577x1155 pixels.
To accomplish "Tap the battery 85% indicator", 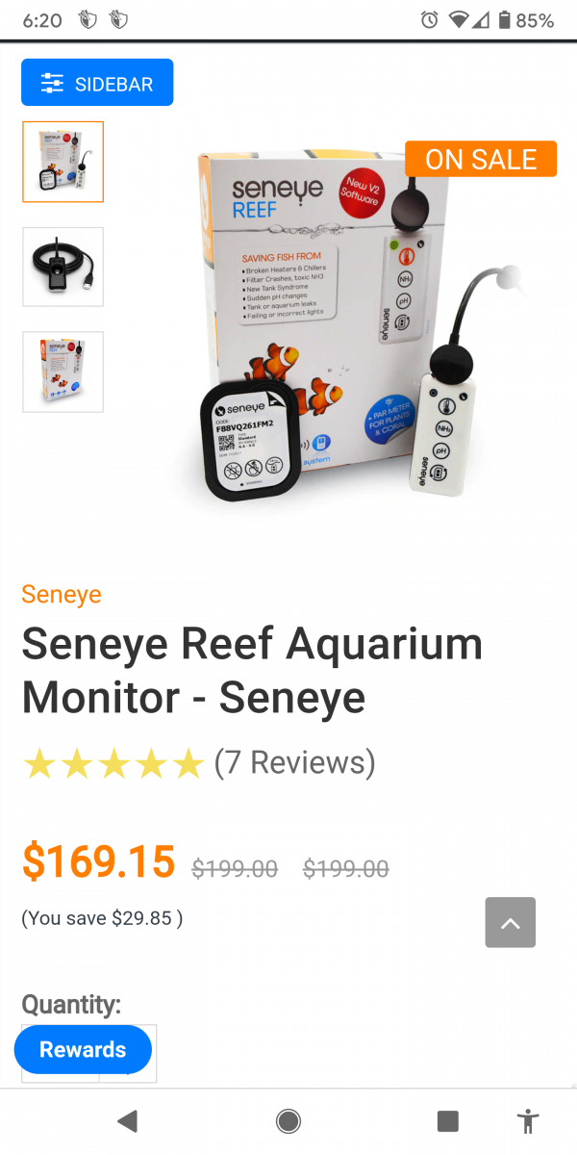I will click(x=527, y=20).
